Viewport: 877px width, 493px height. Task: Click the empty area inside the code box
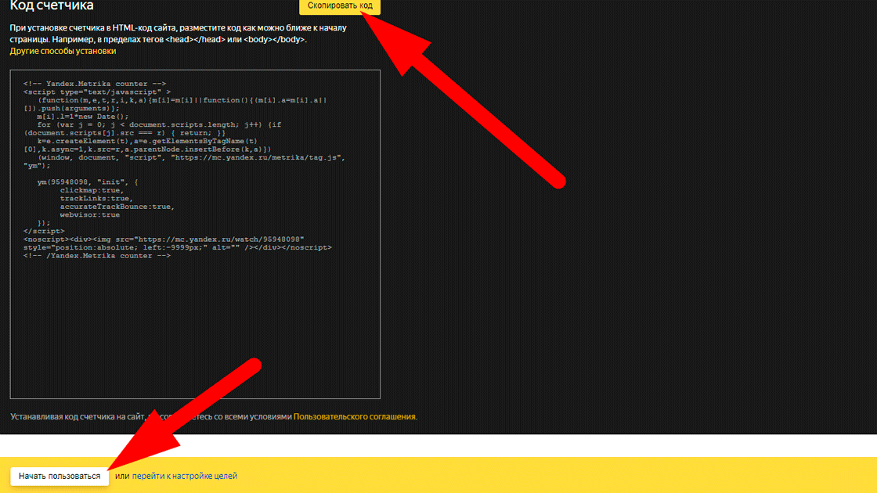[x=195, y=329]
